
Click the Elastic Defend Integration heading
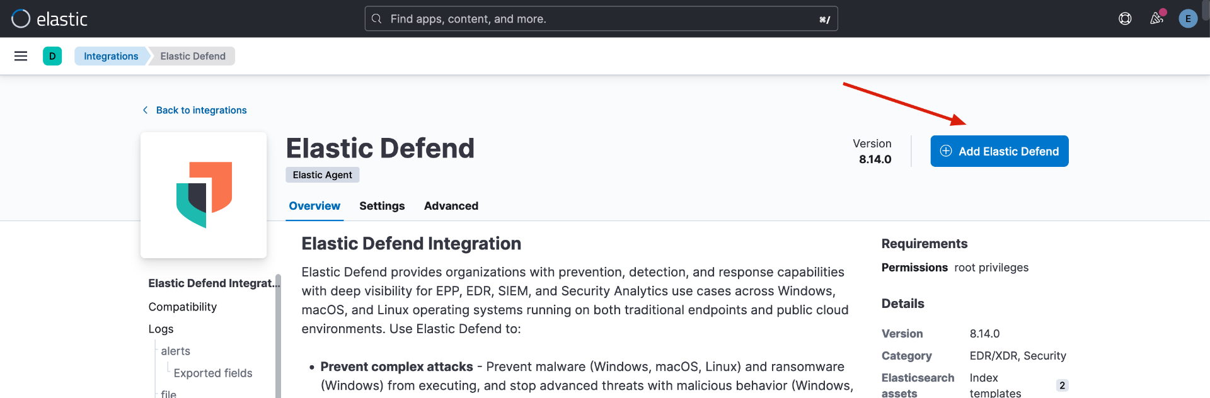tap(412, 244)
